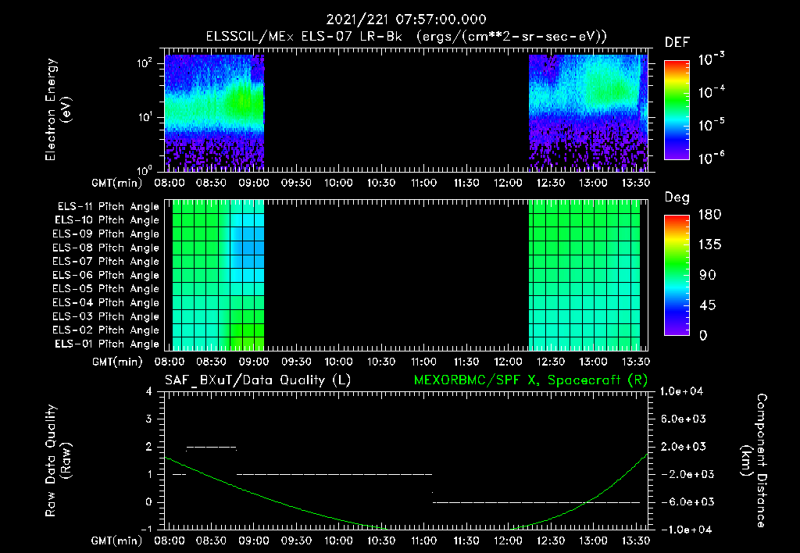Click the left electron energy spectrogram block
Screen dimensions: 800x553
214,112
